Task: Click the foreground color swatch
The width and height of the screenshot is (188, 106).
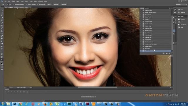Action: click(x=1, y=63)
